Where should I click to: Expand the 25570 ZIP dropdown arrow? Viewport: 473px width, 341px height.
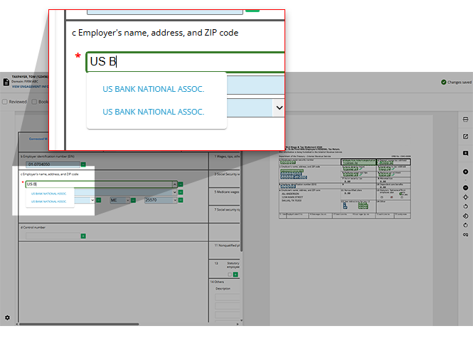175,200
